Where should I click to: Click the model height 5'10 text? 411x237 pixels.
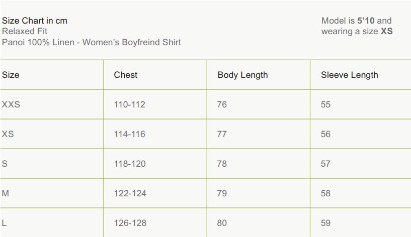(x=366, y=21)
